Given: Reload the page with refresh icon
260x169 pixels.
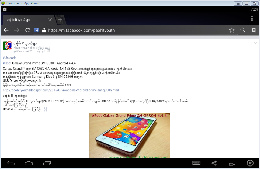Looking at the screenshot, I should point(27,30).
